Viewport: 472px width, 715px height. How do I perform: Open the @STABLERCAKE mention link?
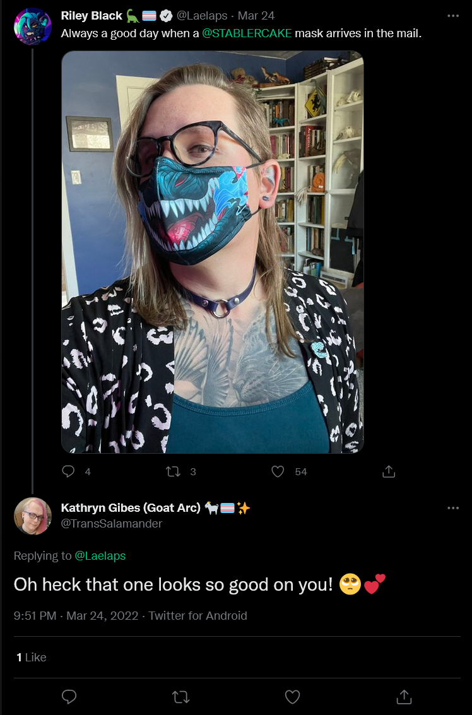click(x=247, y=33)
